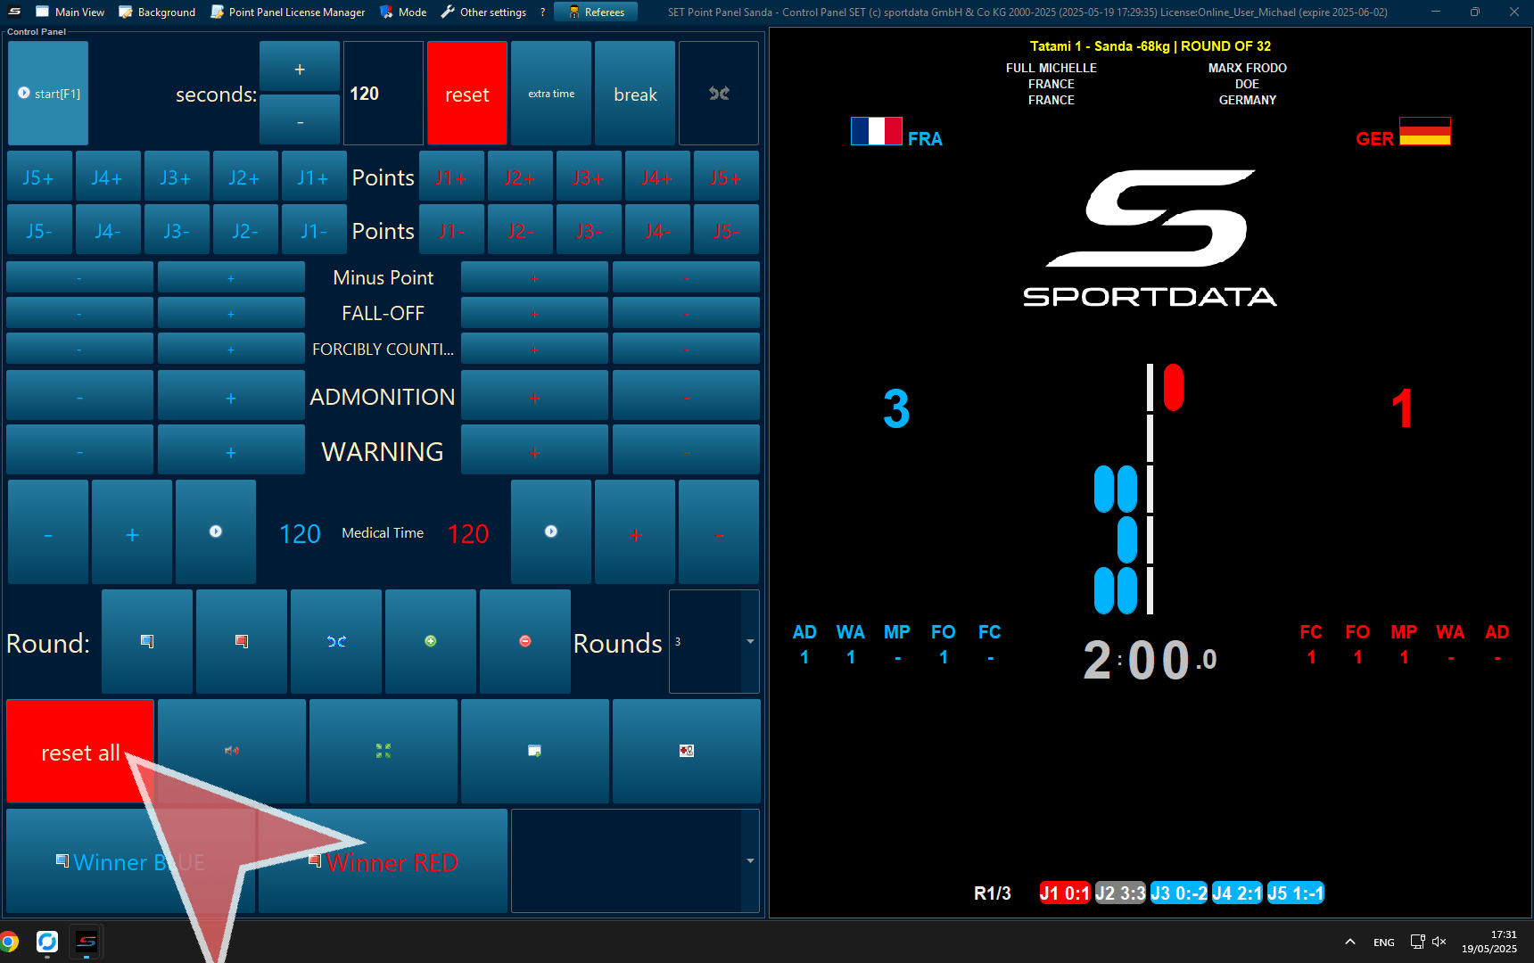Open the Point Panel License Manager menu
The width and height of the screenshot is (1534, 963).
coord(288,12)
